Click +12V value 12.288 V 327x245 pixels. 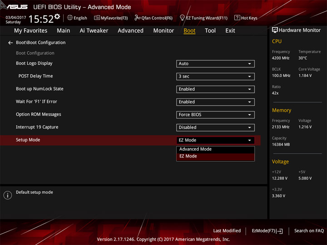pos(280,178)
